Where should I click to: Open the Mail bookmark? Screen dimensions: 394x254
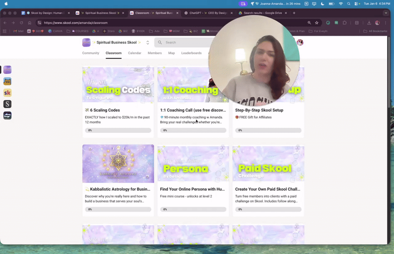click(18, 31)
